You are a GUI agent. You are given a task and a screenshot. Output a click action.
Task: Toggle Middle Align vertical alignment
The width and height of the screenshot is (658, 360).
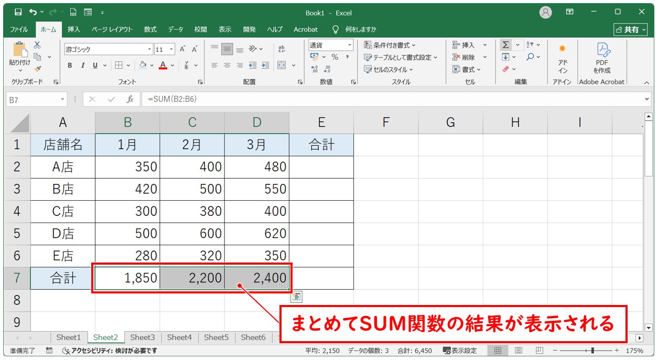pyautogui.click(x=227, y=49)
